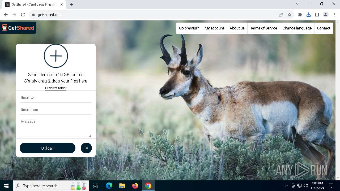Click the taskbar clock showing 1:08 PM
Viewport: 340px width, 191px height.
coord(317,186)
